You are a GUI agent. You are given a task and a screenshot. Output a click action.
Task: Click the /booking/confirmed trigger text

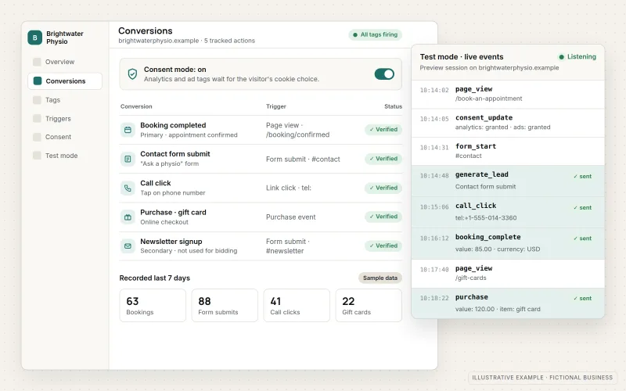(x=298, y=135)
